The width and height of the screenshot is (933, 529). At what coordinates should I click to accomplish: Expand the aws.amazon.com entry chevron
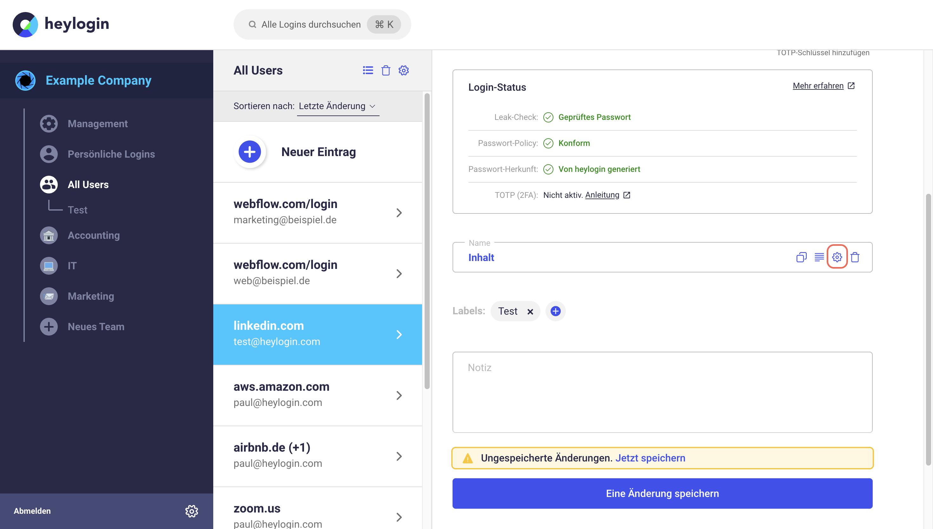click(399, 395)
